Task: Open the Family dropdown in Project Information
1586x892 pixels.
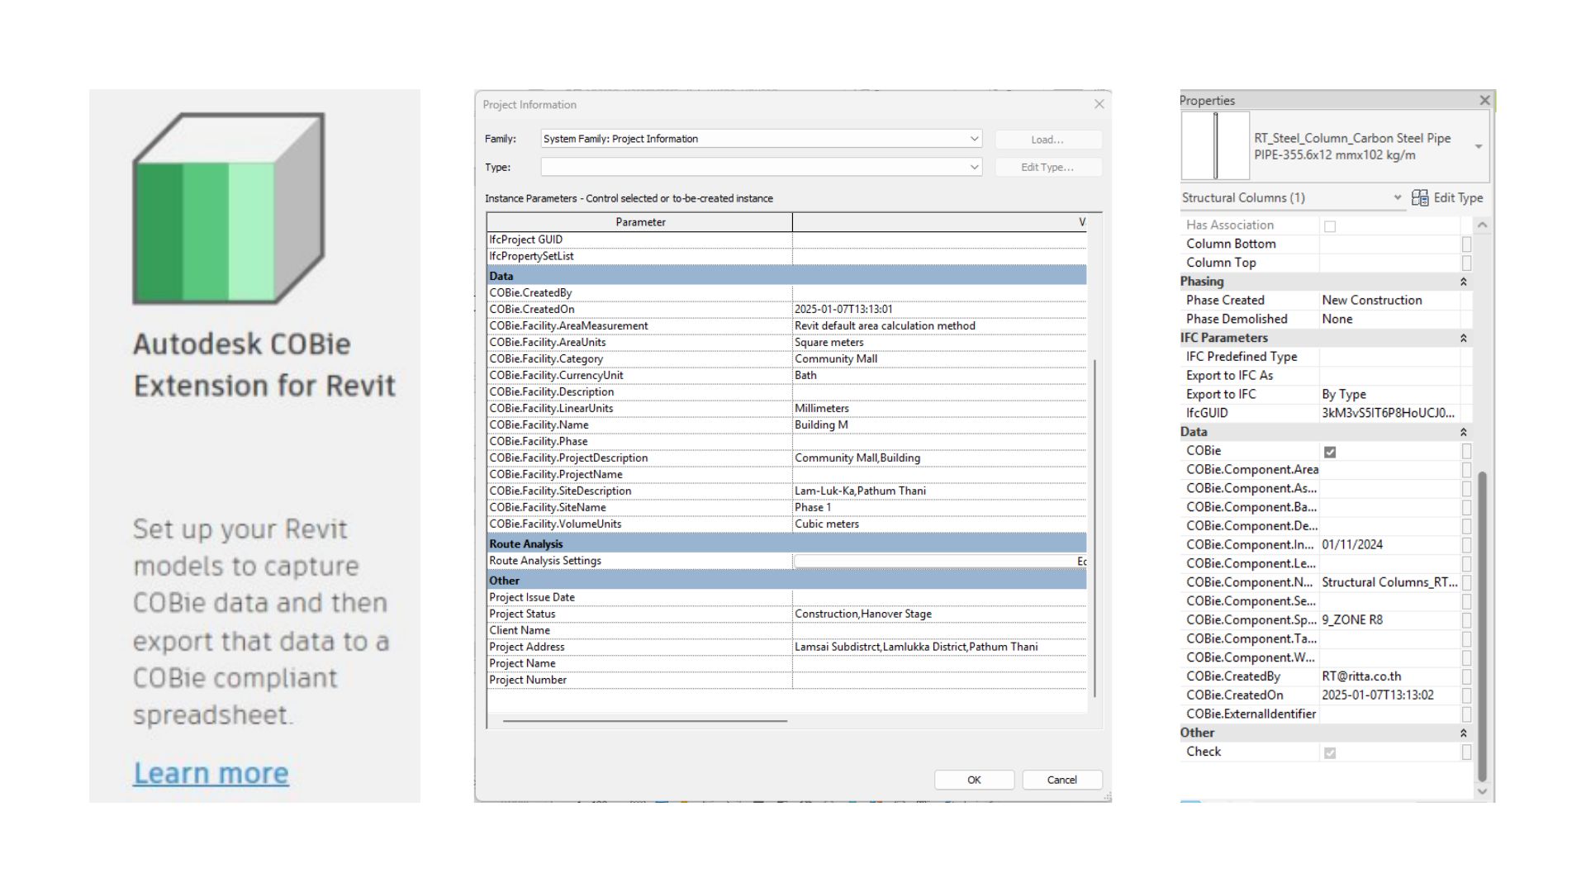Action: [762, 139]
